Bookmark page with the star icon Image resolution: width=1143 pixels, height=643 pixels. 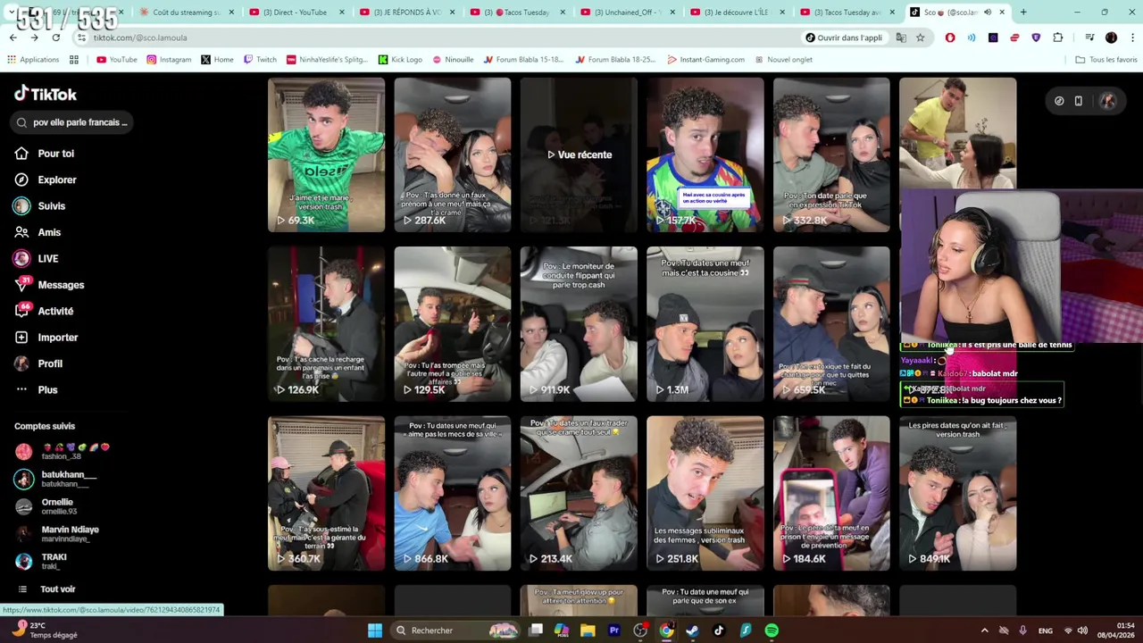pyautogui.click(x=920, y=38)
